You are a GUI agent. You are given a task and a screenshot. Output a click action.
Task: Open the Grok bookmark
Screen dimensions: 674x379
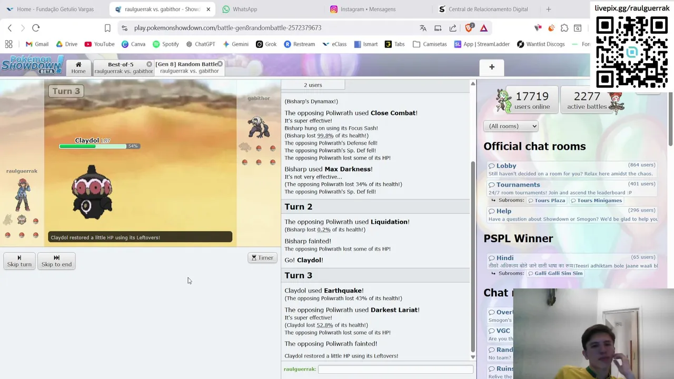pos(266,44)
